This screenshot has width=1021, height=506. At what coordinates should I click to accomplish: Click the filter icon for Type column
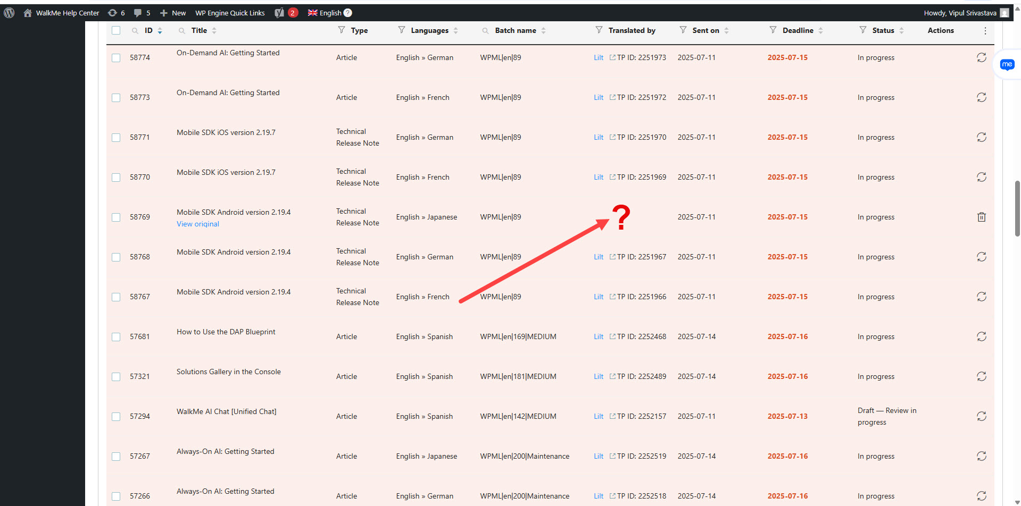[x=342, y=30]
